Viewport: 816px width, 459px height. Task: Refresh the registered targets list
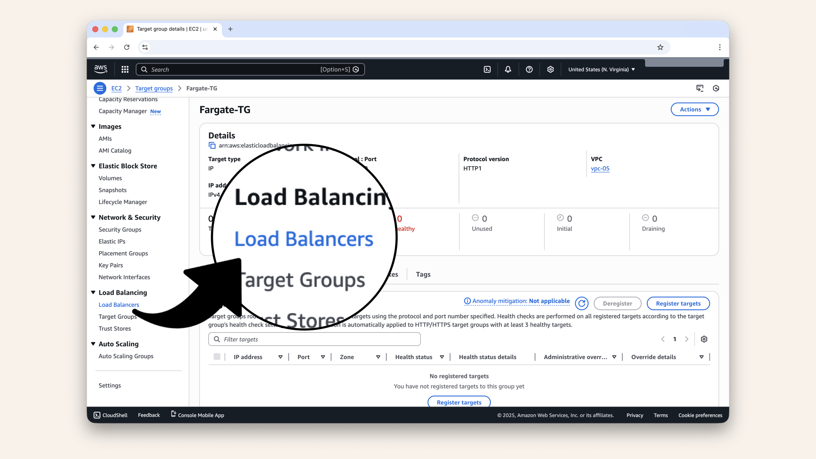pos(581,303)
